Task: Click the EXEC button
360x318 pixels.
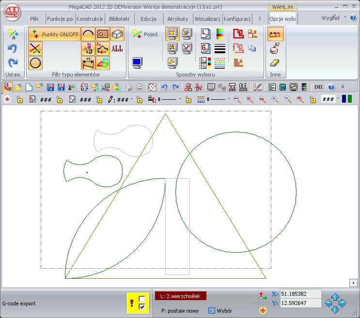Action: tap(319, 87)
